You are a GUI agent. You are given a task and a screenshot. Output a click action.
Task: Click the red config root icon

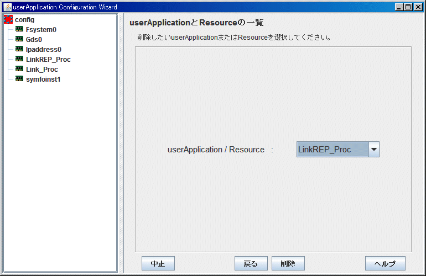coord(8,19)
